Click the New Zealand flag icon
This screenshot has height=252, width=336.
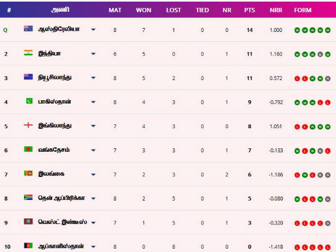(28, 77)
